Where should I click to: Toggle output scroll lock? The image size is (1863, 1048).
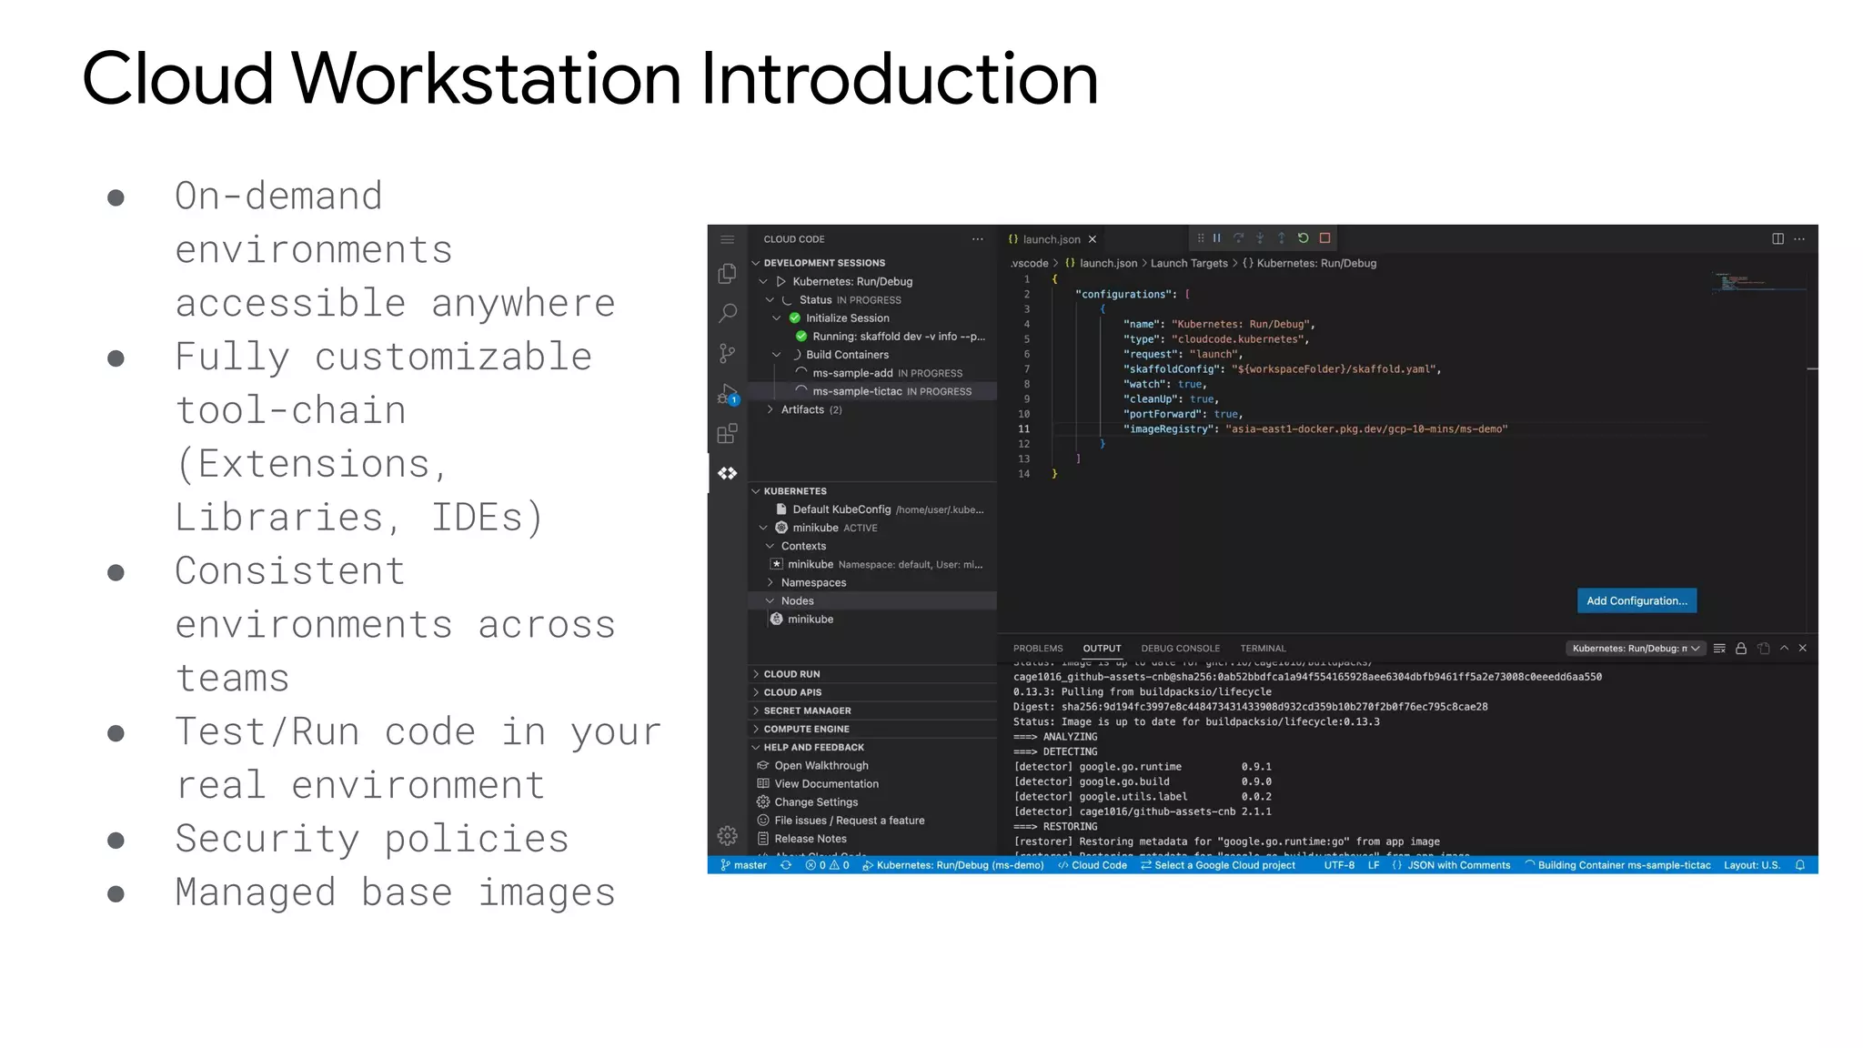click(x=1741, y=648)
